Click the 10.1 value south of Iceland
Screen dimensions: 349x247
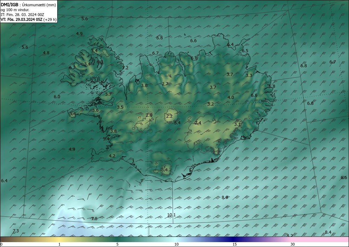point(171,215)
